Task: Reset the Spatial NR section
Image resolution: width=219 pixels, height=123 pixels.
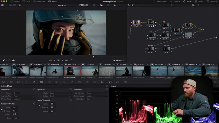Action: click(x=70, y=90)
